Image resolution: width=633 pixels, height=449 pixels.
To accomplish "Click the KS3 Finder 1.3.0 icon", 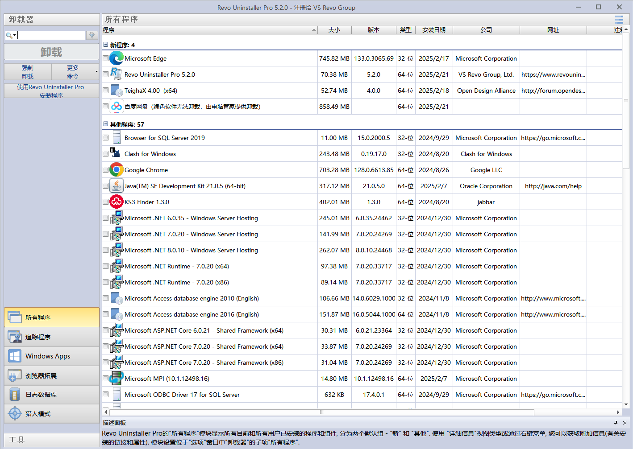I will point(117,202).
